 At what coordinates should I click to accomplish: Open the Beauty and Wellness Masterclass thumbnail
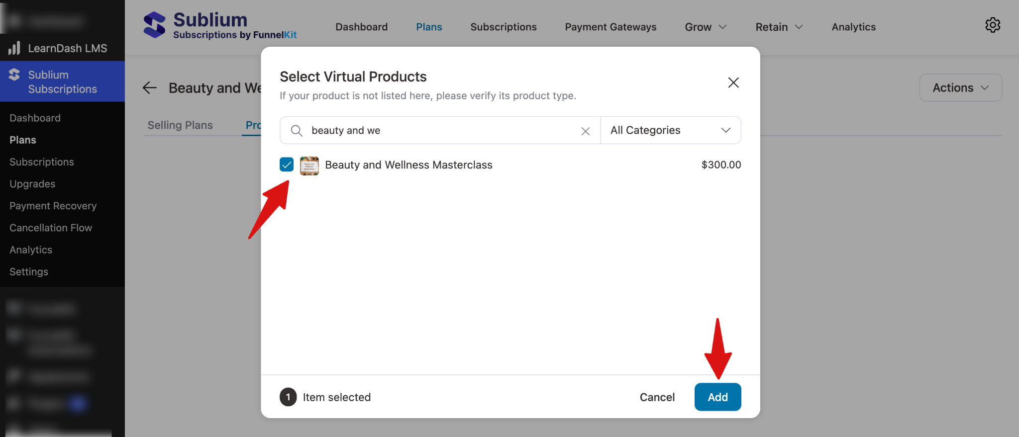309,166
